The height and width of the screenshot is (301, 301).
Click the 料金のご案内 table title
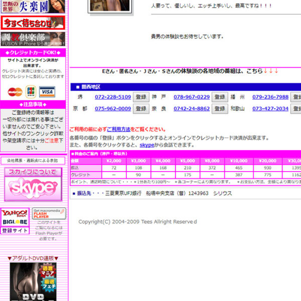[x=99, y=154]
